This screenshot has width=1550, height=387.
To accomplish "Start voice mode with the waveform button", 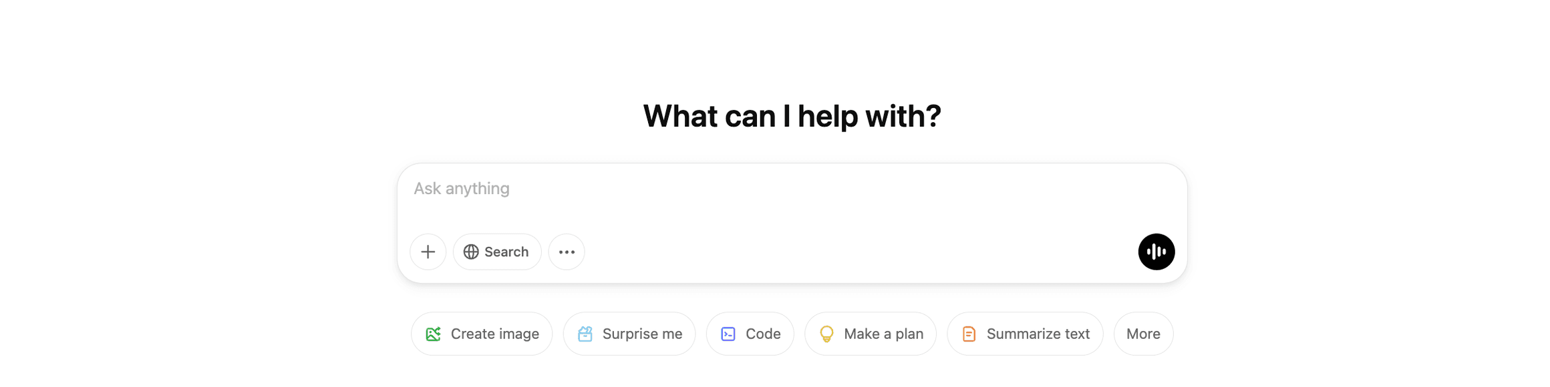I will pyautogui.click(x=1156, y=252).
